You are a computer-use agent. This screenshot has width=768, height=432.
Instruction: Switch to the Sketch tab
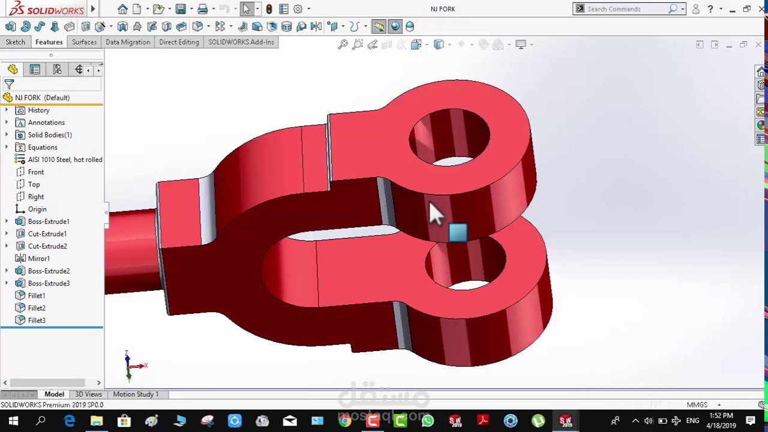click(x=15, y=42)
